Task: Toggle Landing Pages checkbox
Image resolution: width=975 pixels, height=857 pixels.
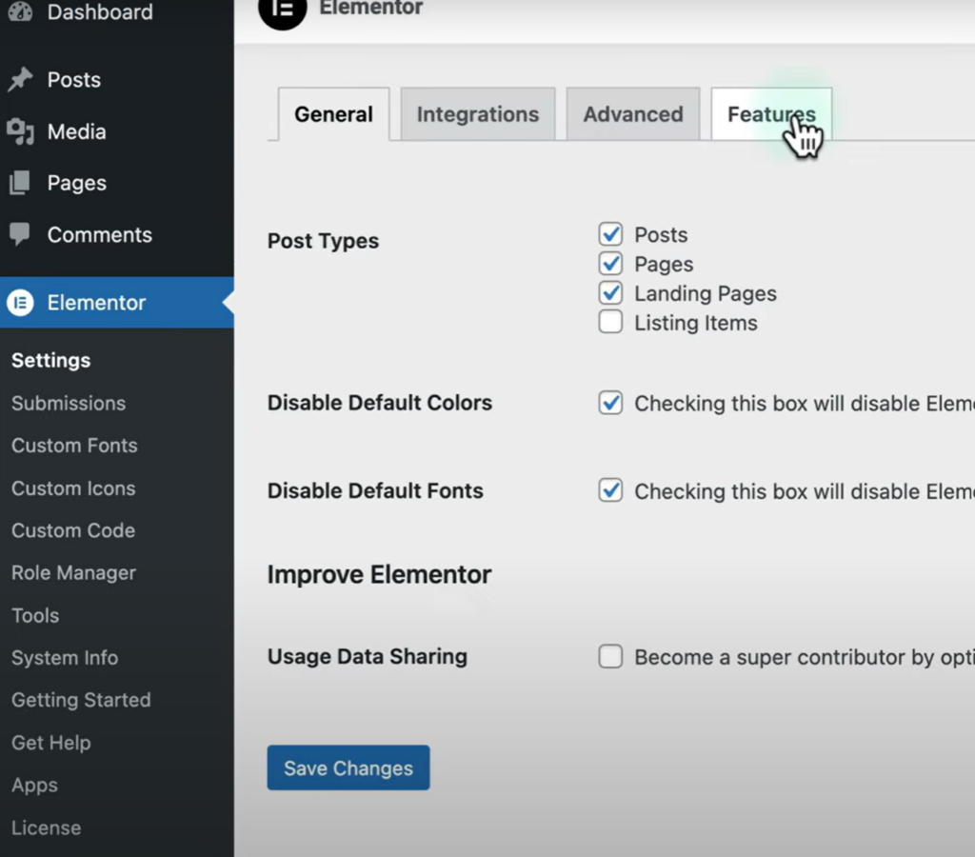Action: click(x=610, y=293)
